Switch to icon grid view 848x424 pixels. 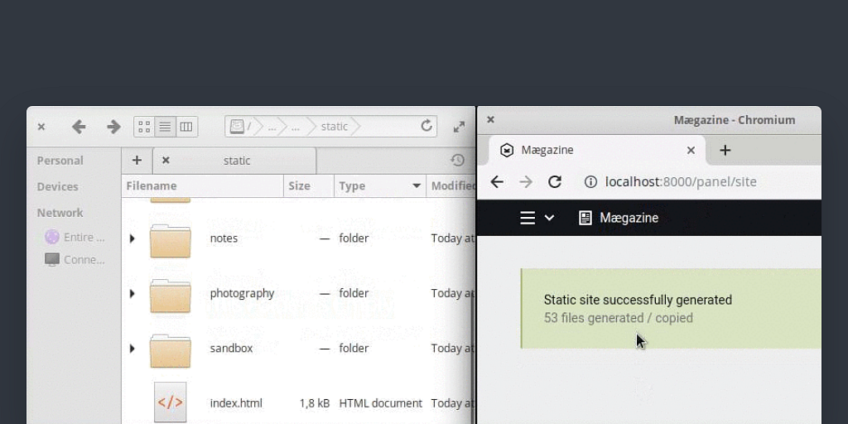pyautogui.click(x=144, y=127)
